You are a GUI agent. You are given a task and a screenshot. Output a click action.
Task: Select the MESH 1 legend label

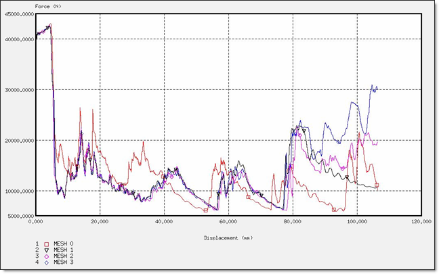tap(65, 250)
